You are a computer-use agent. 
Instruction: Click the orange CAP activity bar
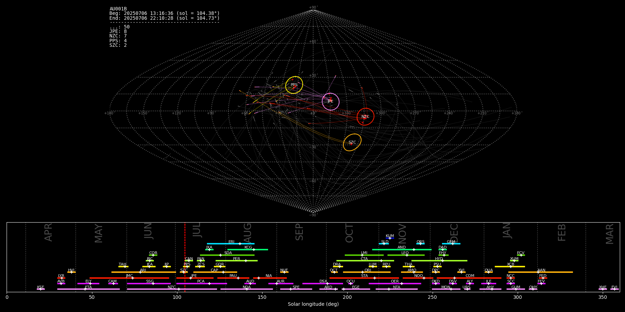[215, 272]
